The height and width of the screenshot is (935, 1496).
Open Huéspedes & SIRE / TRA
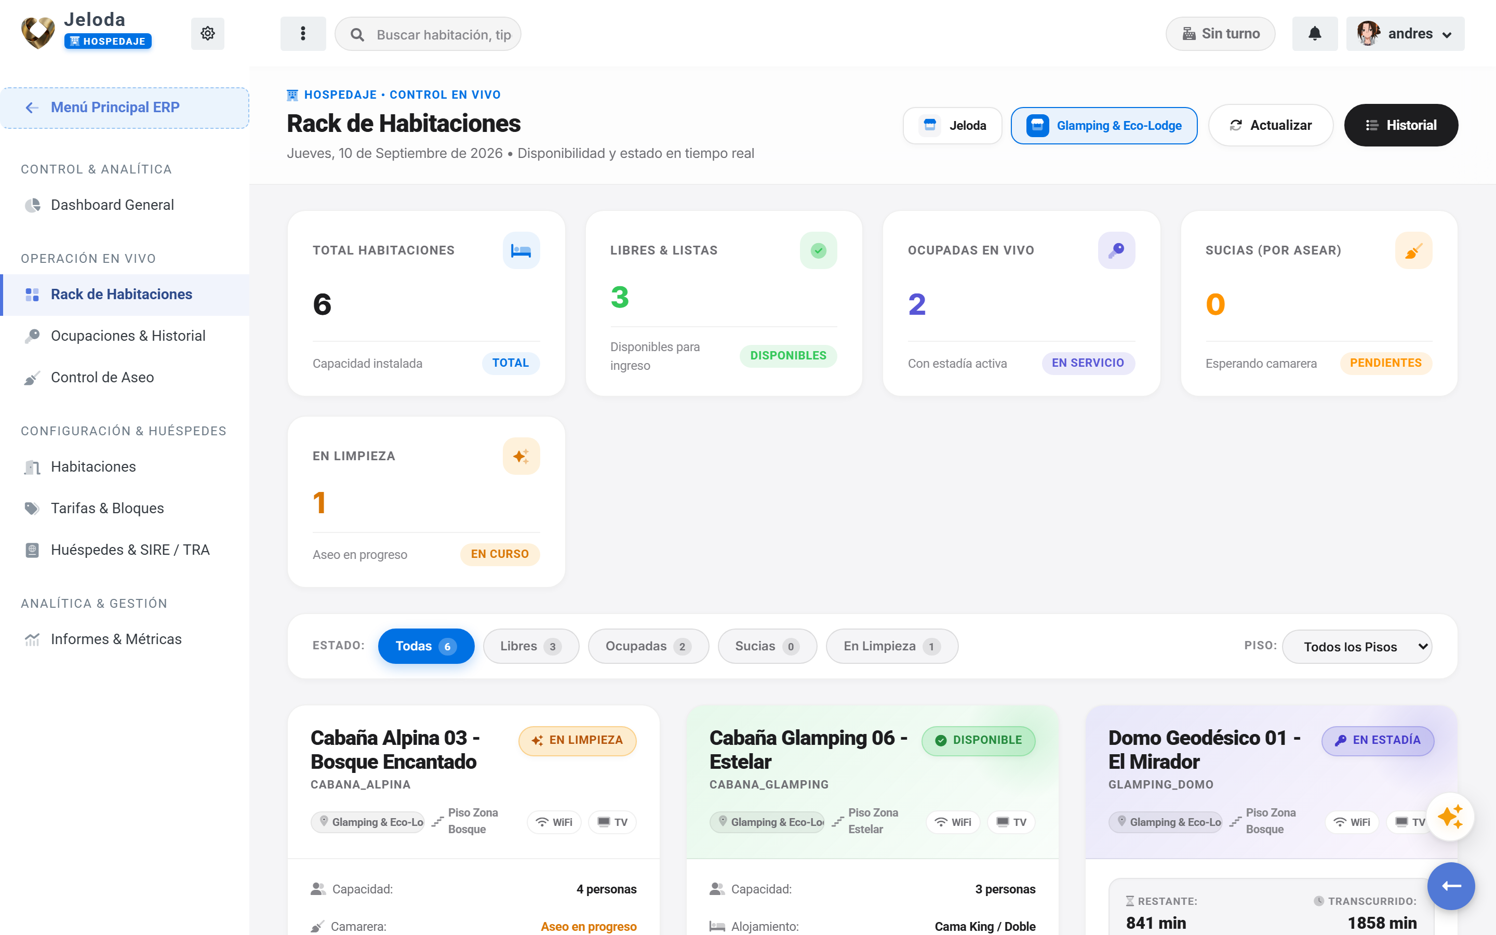tap(125, 550)
